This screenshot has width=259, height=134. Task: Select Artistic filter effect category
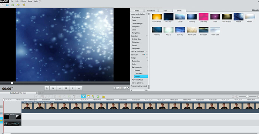[137, 39]
